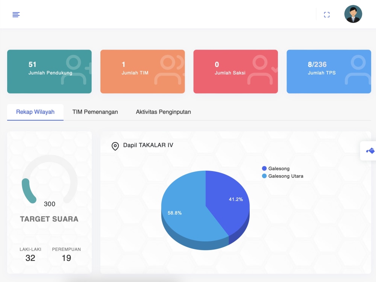Click the 300 target value
The image size is (376, 282).
click(x=50, y=204)
